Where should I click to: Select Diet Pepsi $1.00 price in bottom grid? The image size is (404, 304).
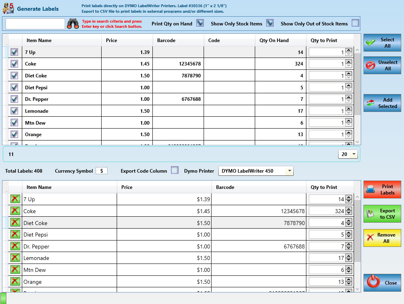point(164,235)
